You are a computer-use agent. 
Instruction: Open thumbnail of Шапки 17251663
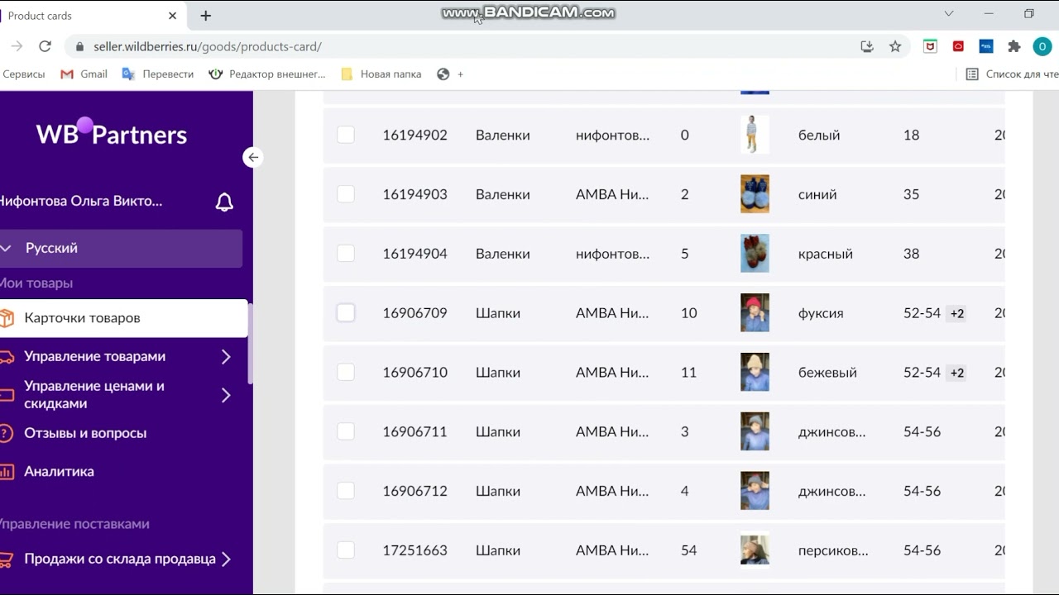[x=755, y=550]
